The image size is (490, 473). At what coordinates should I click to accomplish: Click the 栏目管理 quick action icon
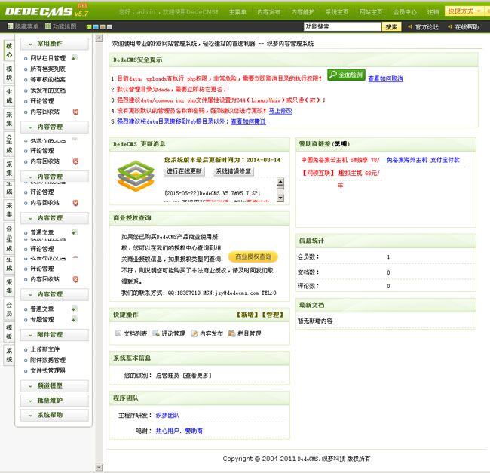coord(232,333)
